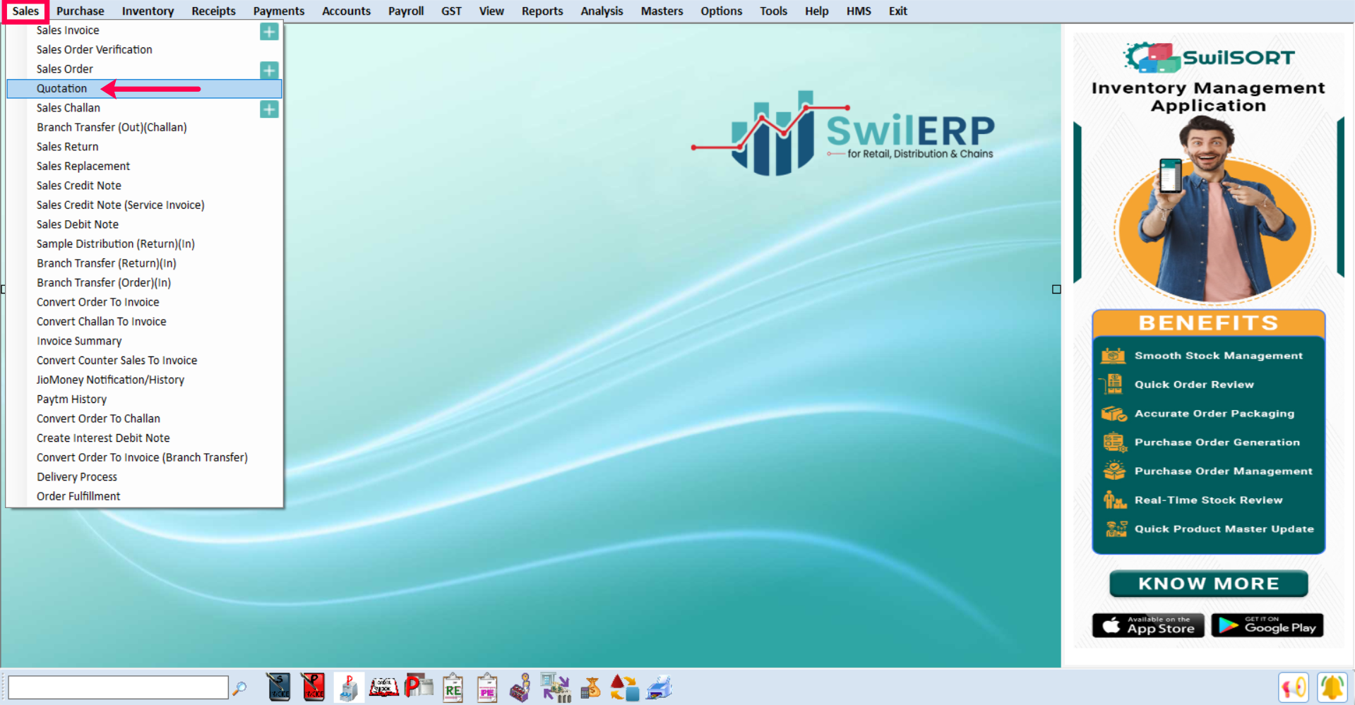This screenshot has width=1355, height=705.
Task: Open the PE clipboard toolbar icon
Action: point(487,687)
